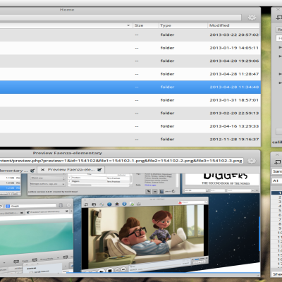Screen dimensions: 282x282
Task: Select the folder modified 2013-01-31 18:57:01
Action: tap(130, 100)
